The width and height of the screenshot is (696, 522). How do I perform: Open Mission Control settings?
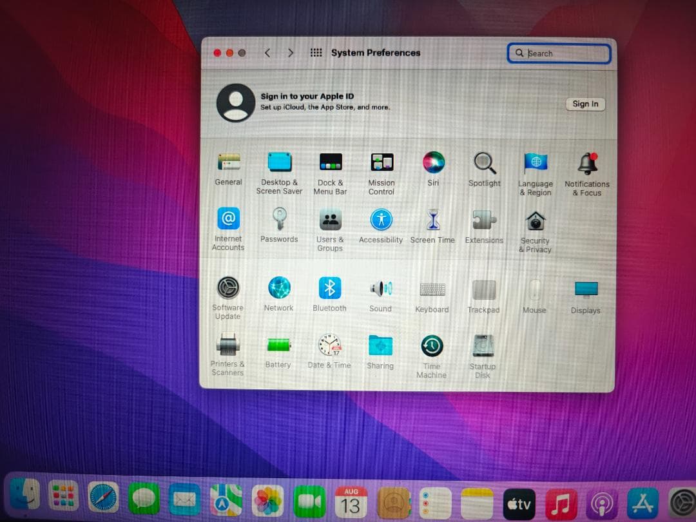pos(381,162)
